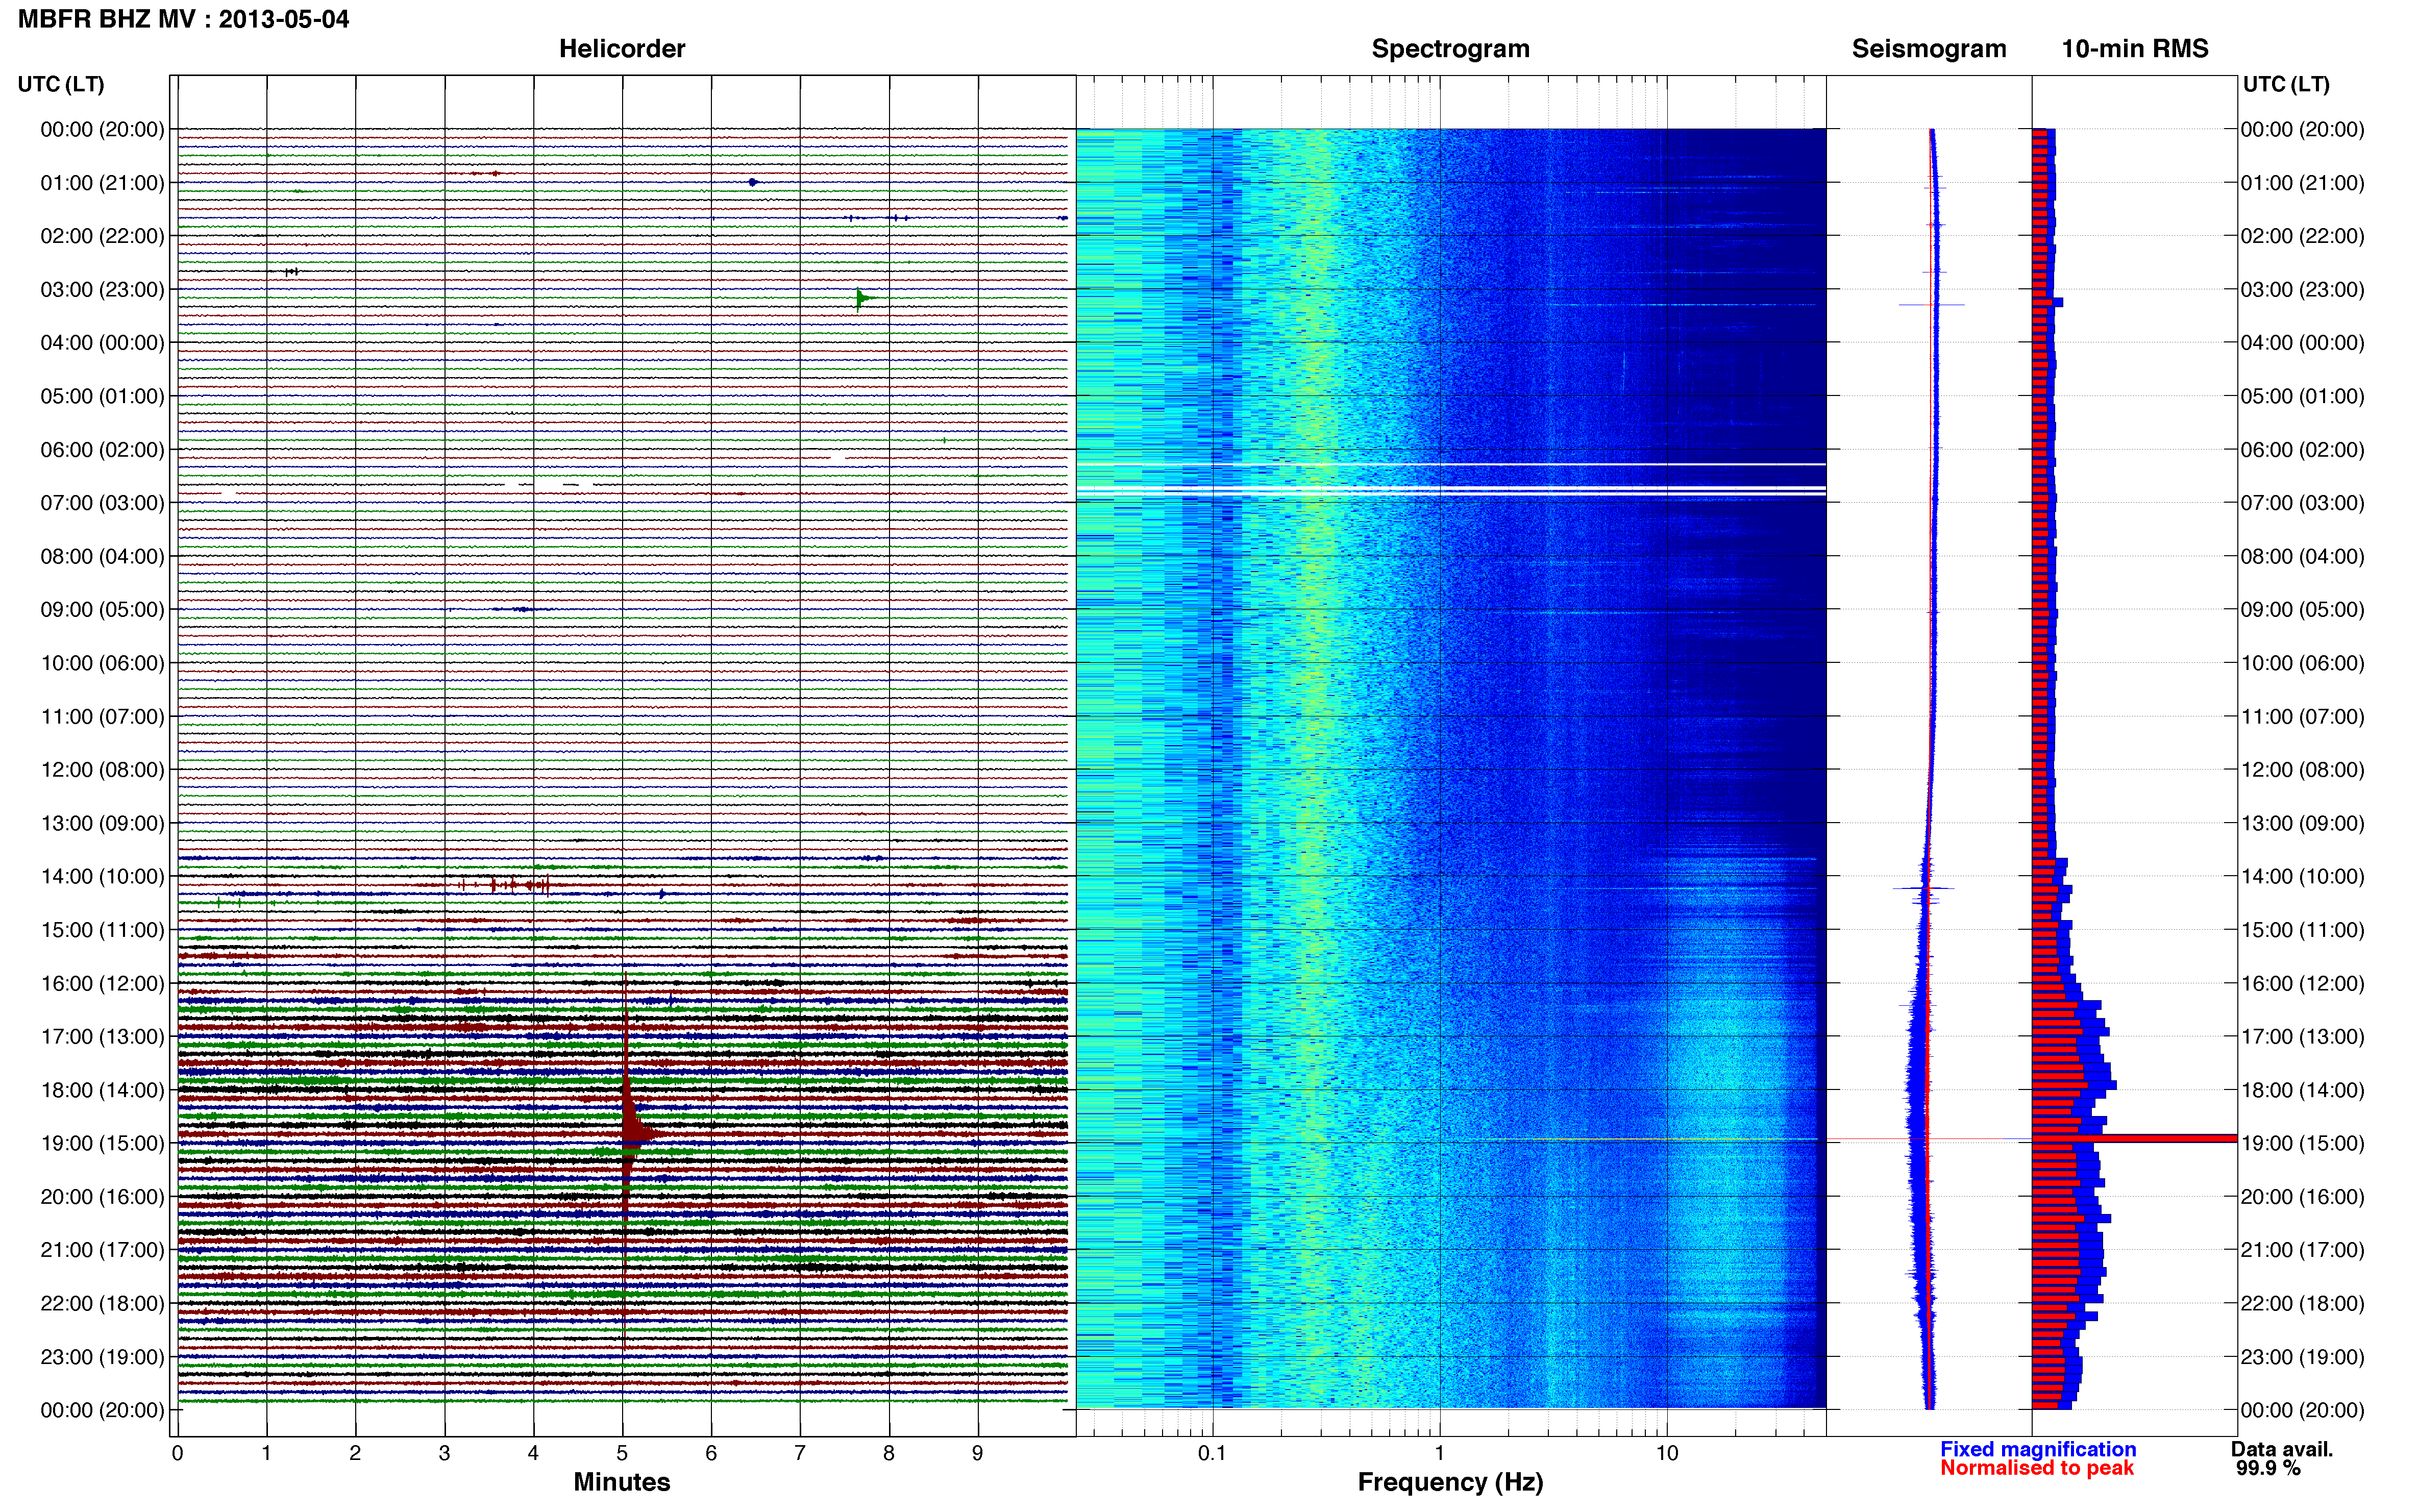Click left time label '03:00 (23:00)'
2419x1512 pixels.
(x=102, y=290)
